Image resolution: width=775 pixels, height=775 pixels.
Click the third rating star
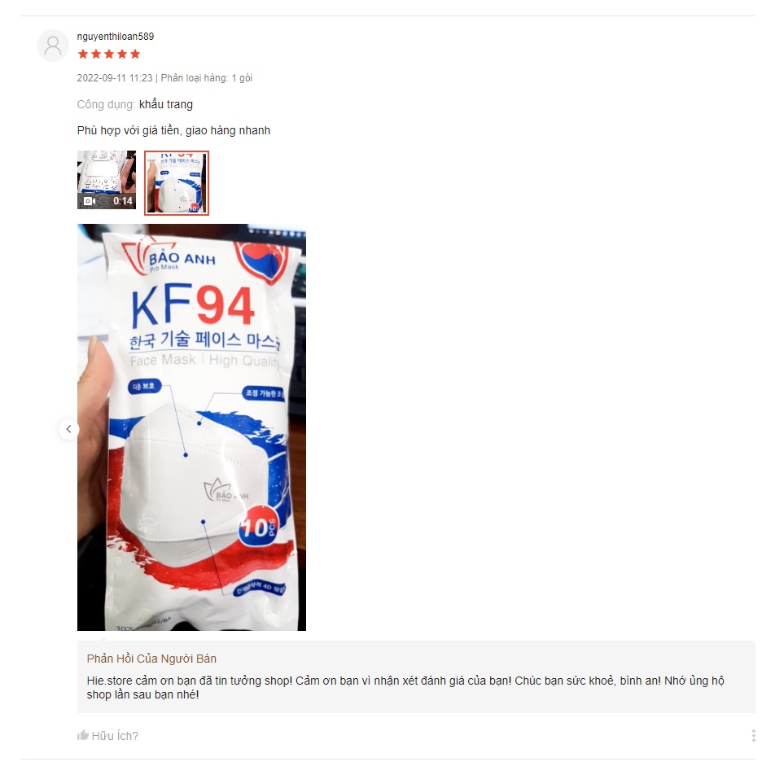point(109,55)
